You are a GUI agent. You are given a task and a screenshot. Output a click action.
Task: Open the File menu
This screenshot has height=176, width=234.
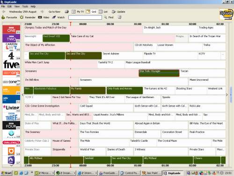(3, 7)
